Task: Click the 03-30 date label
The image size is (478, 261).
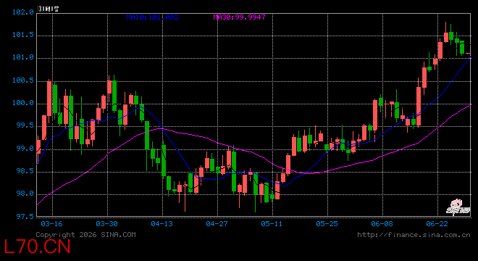Action: (x=106, y=224)
